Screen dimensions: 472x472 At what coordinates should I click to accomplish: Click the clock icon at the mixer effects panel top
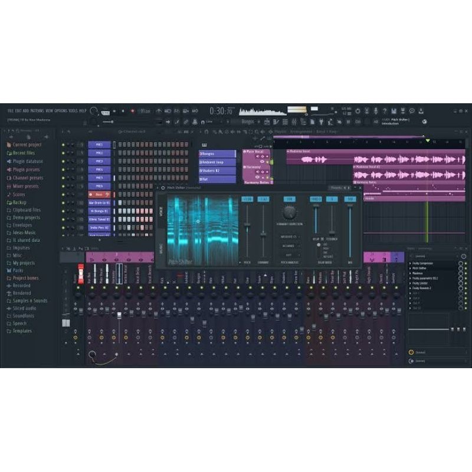coord(464,256)
